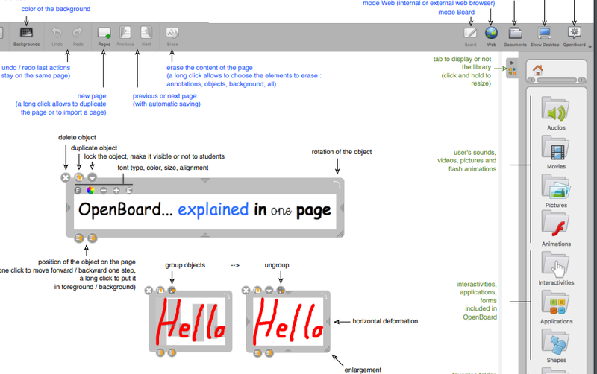Send the text object backward
Image resolution: width=597 pixels, height=374 pixels.
point(92,238)
